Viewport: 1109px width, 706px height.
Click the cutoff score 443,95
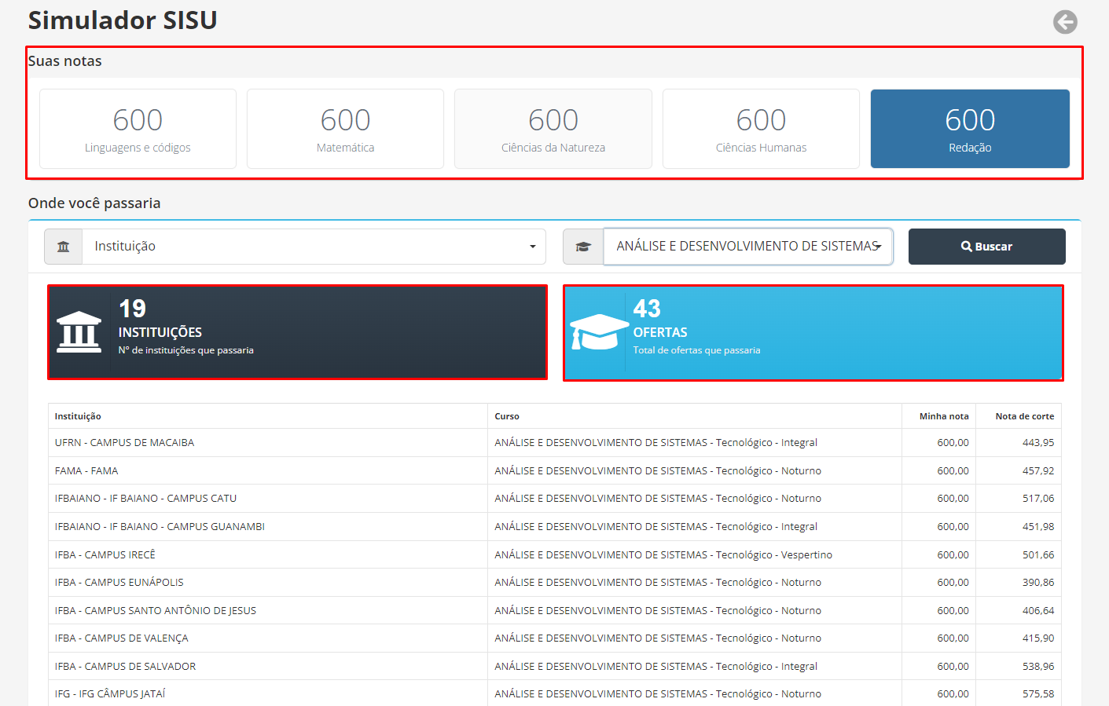[x=1038, y=443]
